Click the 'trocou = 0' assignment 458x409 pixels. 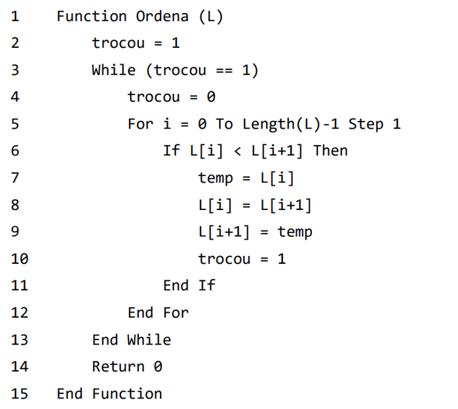pyautogui.click(x=172, y=97)
